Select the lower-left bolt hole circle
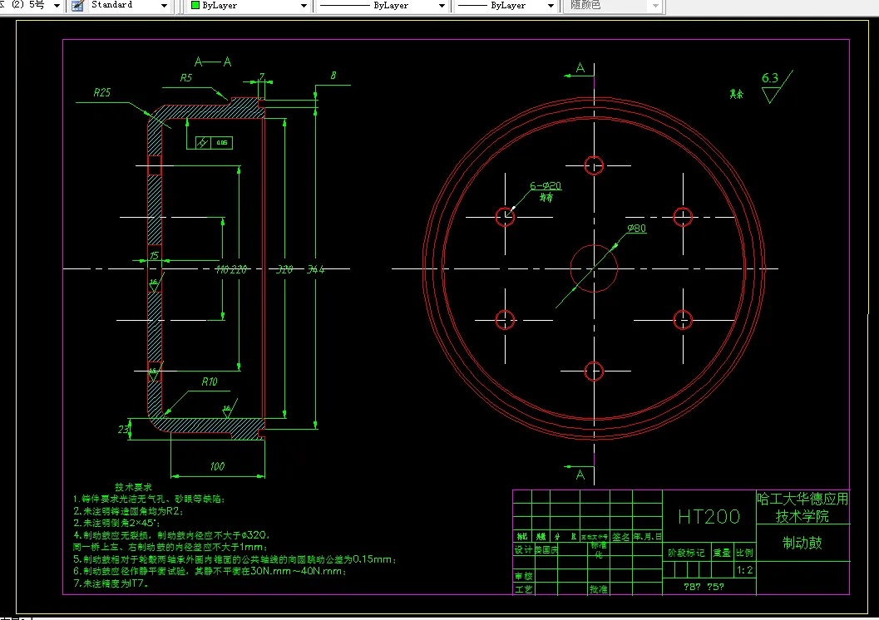 [x=505, y=320]
